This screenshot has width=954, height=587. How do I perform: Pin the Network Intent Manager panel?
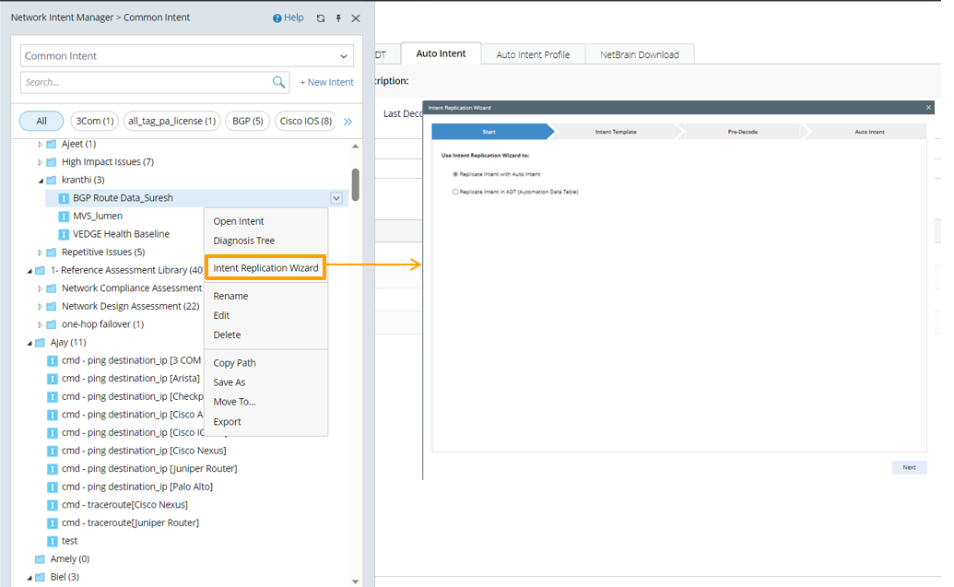[x=338, y=18]
